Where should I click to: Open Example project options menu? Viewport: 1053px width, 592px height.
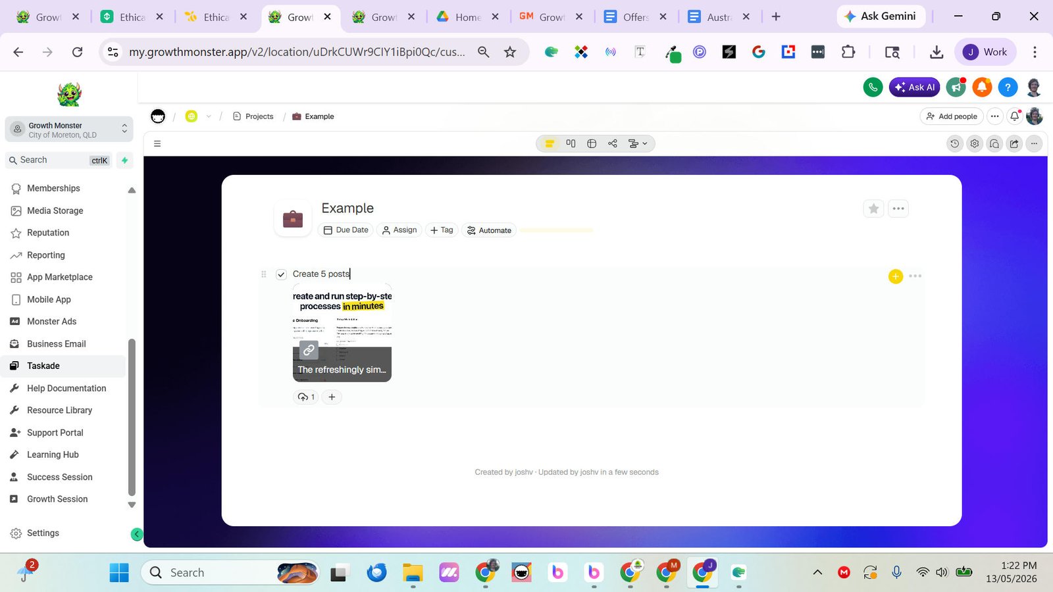[898, 209]
